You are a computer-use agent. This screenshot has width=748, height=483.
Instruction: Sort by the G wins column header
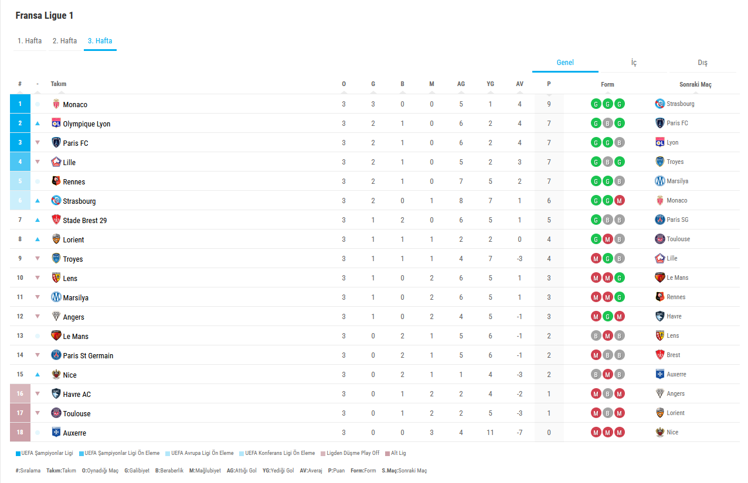(373, 84)
